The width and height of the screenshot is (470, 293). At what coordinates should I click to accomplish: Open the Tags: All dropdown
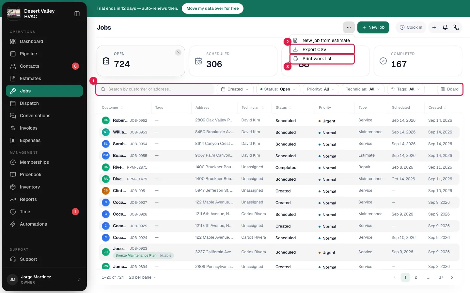(406, 89)
